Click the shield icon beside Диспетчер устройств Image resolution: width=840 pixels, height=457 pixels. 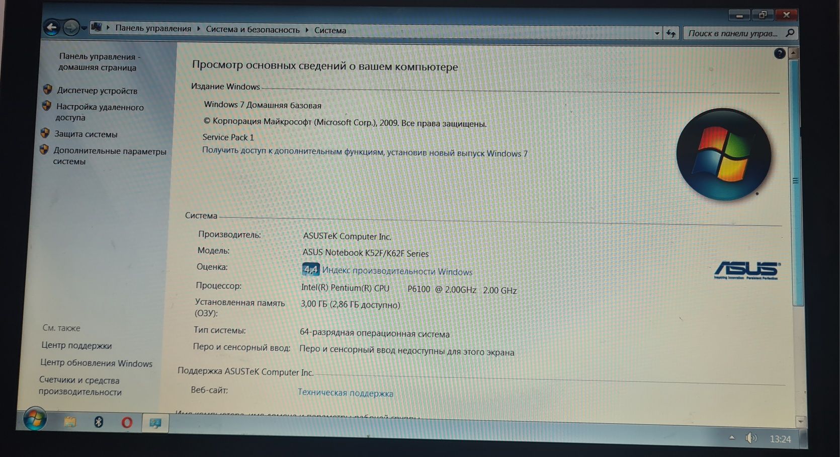click(47, 90)
